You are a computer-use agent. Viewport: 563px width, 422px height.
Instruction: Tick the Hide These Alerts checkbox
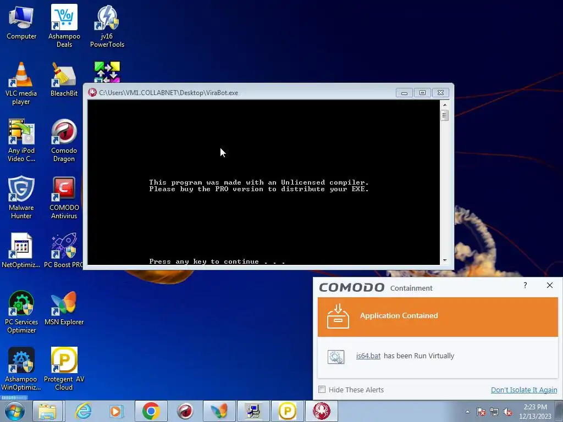click(322, 390)
